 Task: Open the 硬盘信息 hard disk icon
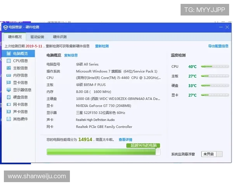point(9,97)
